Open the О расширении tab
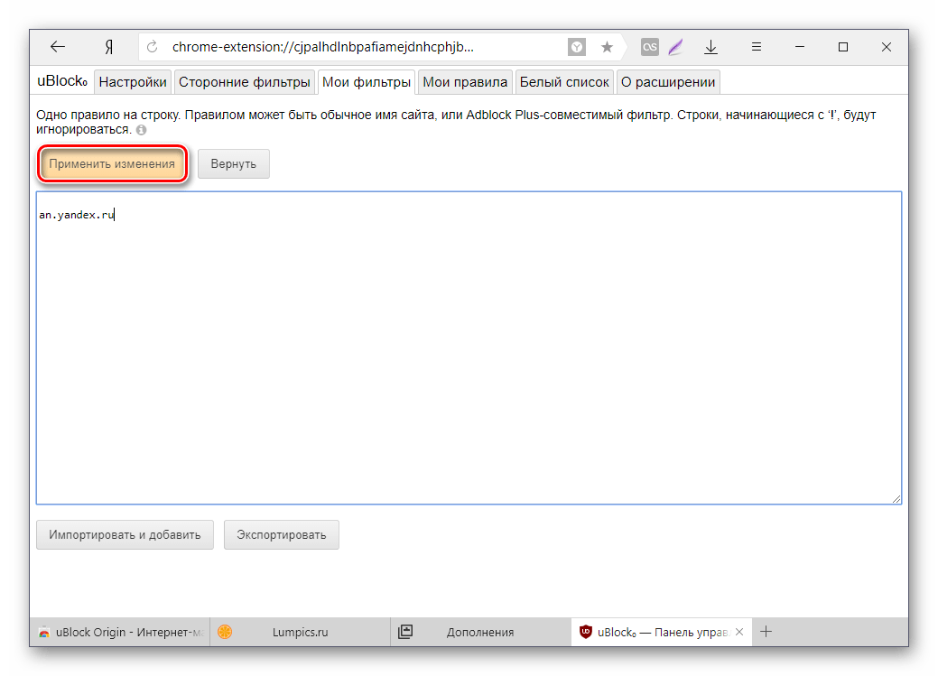 click(x=668, y=82)
